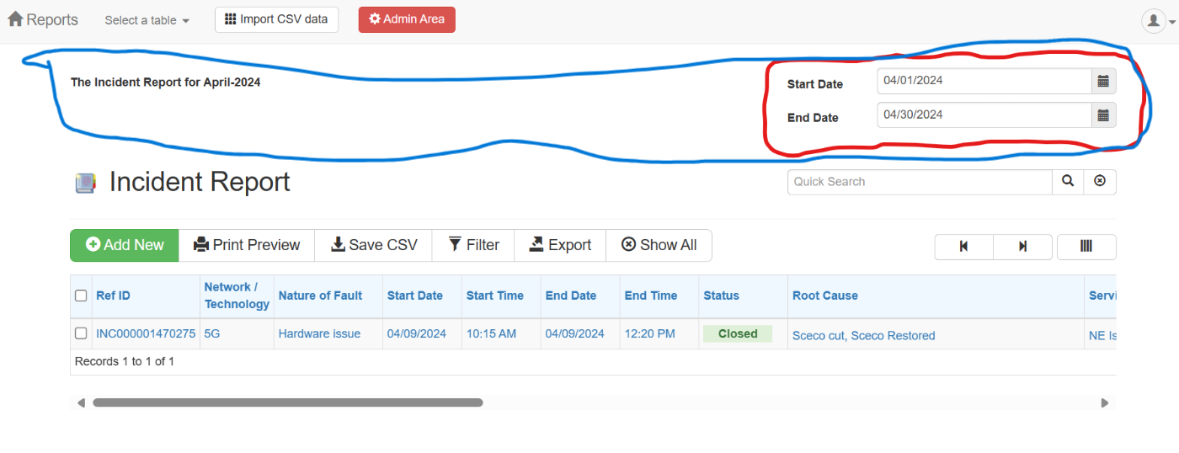Screen dimensions: 1179x453
Task: Sort by the Root Cause column header
Action: 825,296
